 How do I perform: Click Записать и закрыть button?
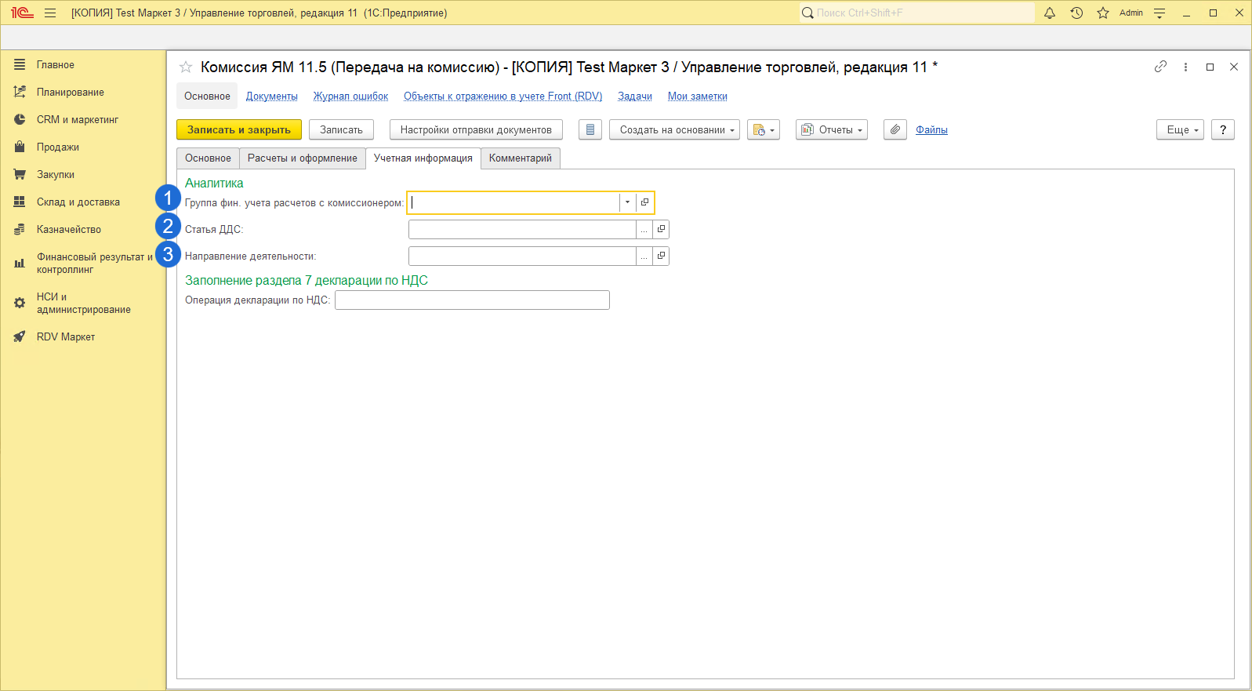[239, 129]
